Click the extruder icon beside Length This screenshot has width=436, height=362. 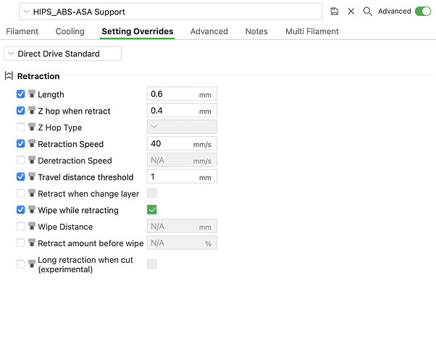click(x=32, y=94)
